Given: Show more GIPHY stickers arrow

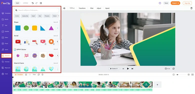Looking at the screenshot, I should pyautogui.click(x=57, y=55).
